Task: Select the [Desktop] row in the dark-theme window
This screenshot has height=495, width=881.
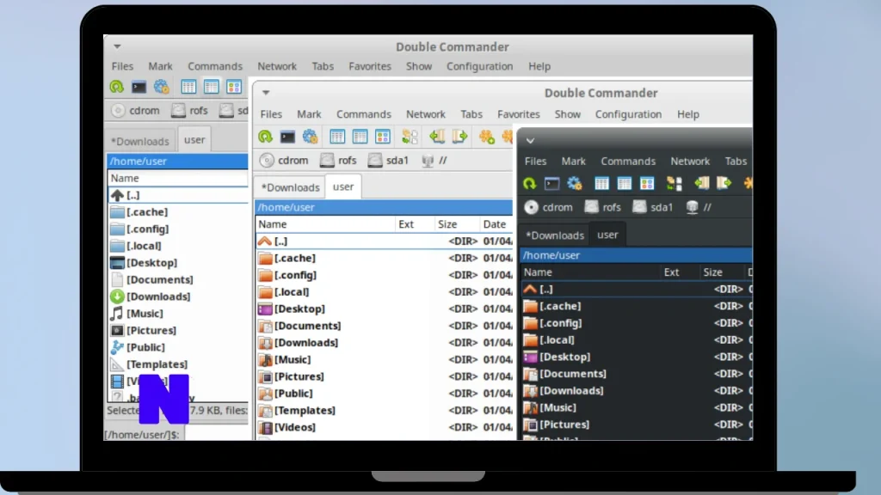Action: point(638,357)
